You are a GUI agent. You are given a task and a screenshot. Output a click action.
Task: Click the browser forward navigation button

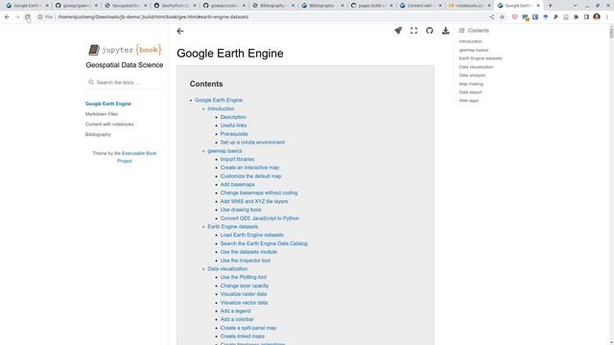[x=17, y=17]
